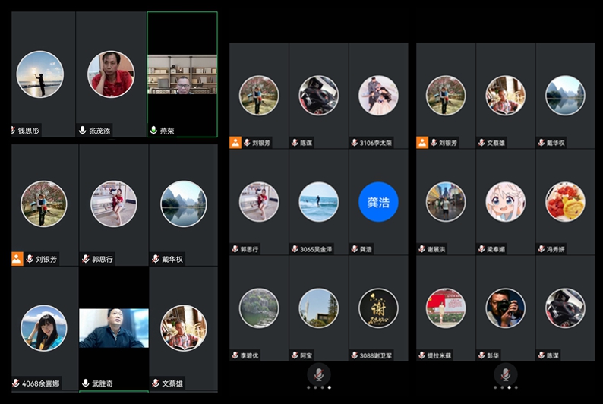
Task: Open 武胜奇's video feed
Action: coord(114,328)
